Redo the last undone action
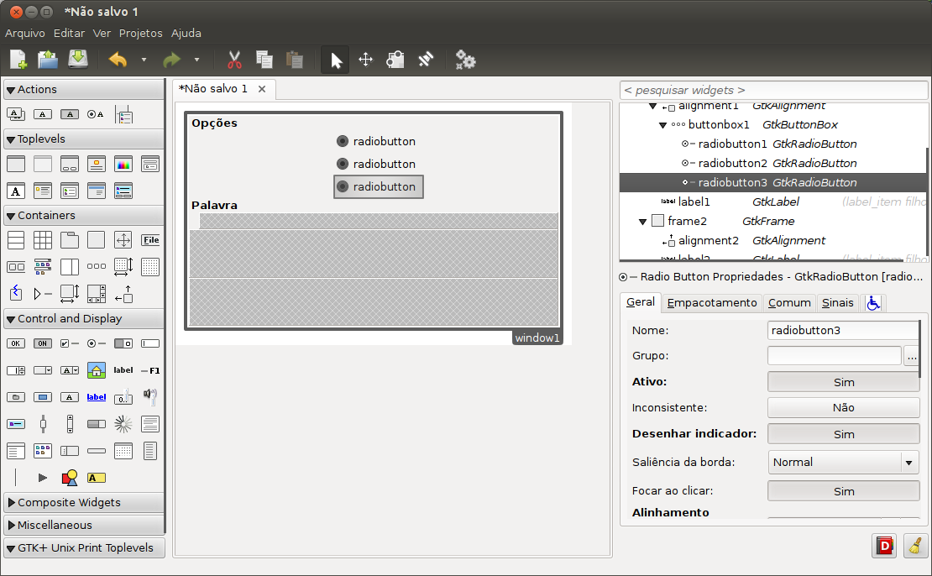 click(x=171, y=60)
